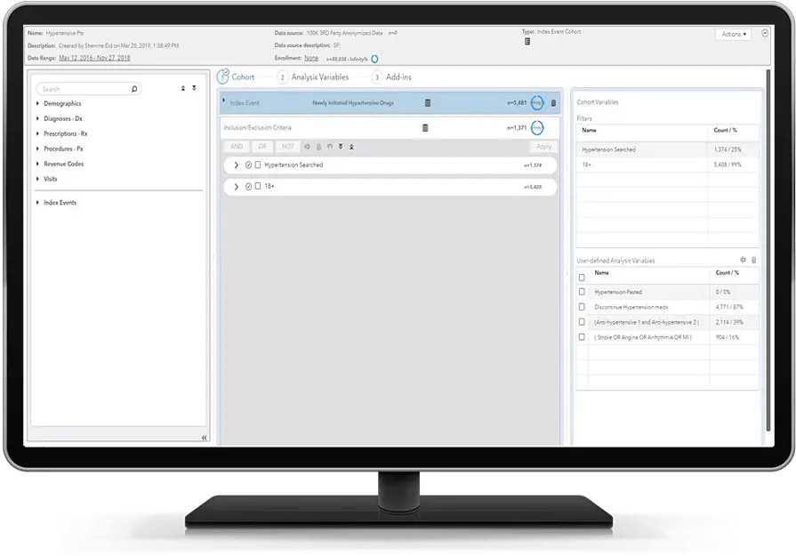This screenshot has height=556, width=796.
Task: Open settings gear for User-defined Analysis Variables
Action: click(x=743, y=260)
